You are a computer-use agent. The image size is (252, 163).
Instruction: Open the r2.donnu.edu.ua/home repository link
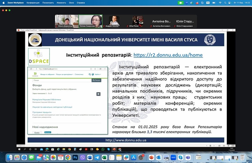pyautogui.click(x=168, y=55)
